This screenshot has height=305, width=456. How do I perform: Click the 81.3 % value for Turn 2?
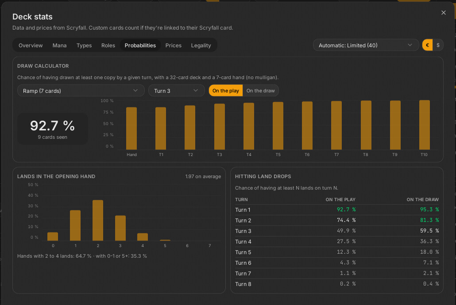(x=429, y=220)
